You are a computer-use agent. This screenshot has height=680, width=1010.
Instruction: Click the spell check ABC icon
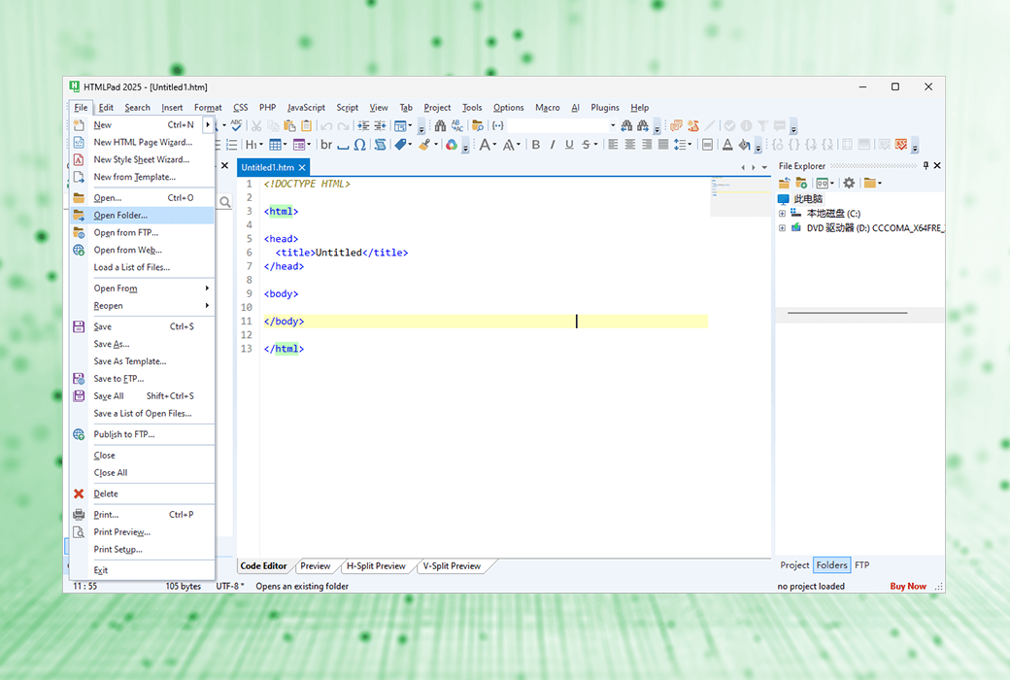[236, 125]
